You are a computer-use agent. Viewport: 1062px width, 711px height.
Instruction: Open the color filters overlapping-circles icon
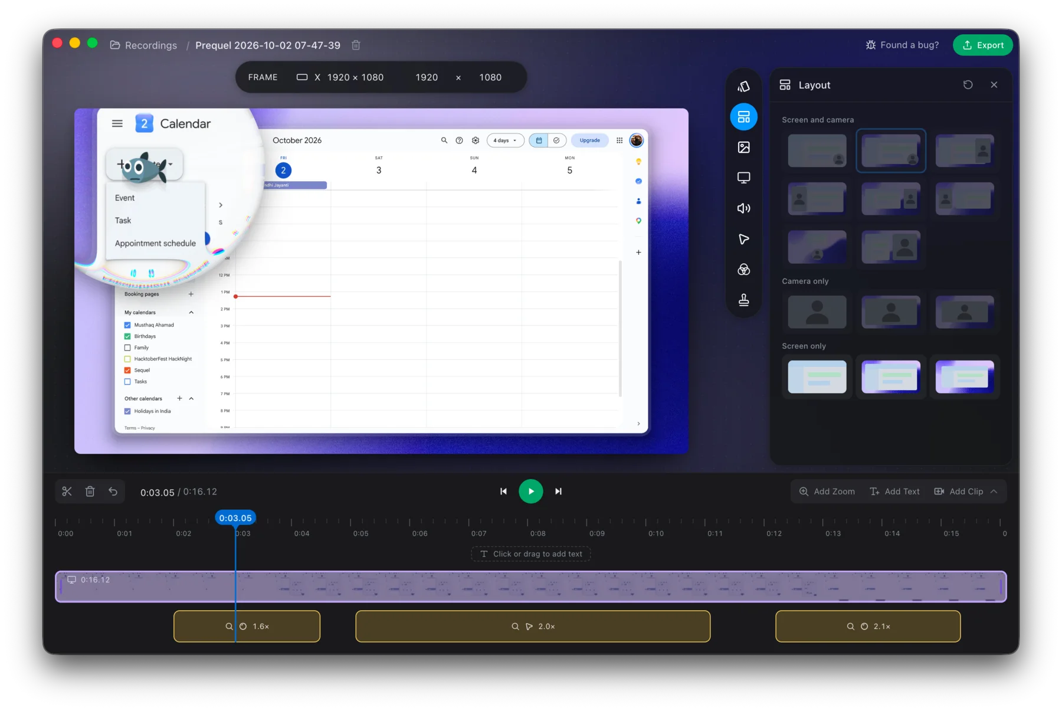743,270
